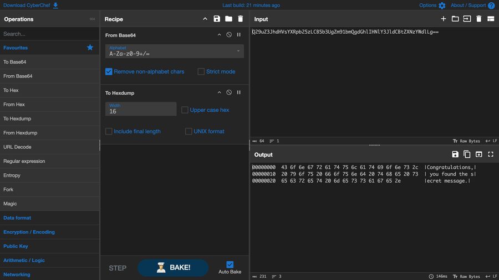The height and width of the screenshot is (280, 499).
Task: Expand the Arithmetic / Logic category
Action: click(50, 260)
